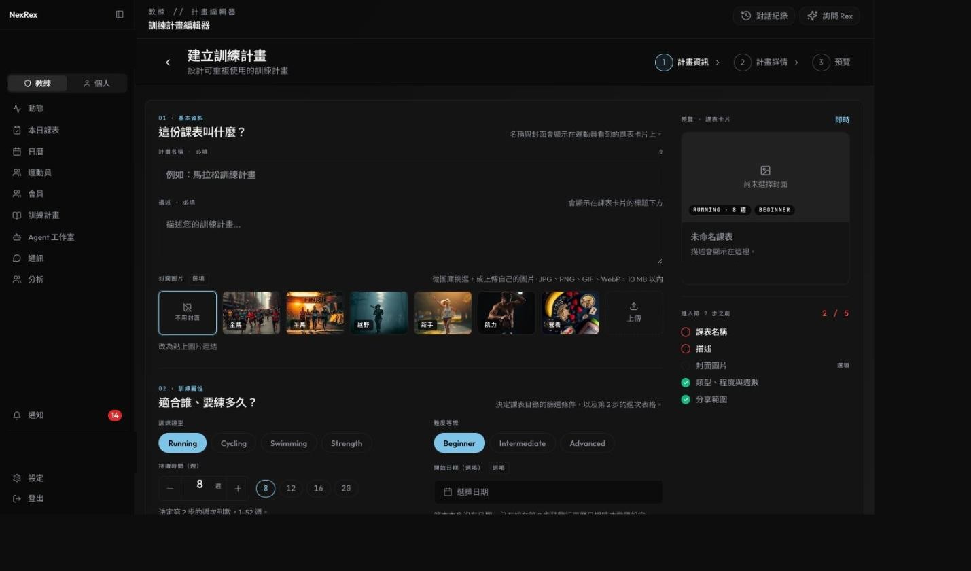This screenshot has width=971, height=571.
Task: Select the 營養 cover image
Action: click(571, 313)
